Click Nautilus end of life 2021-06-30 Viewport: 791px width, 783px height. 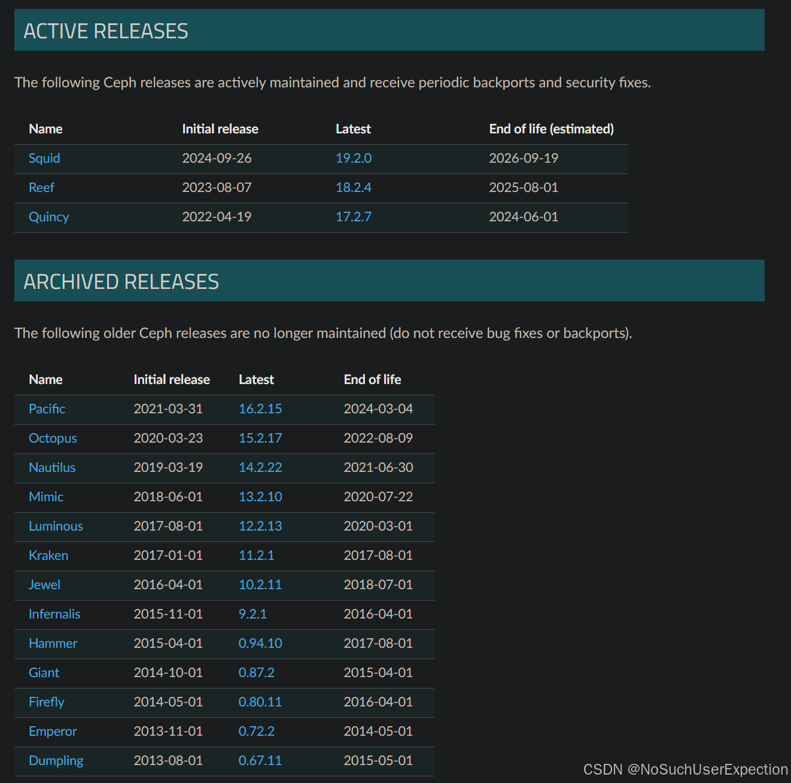coord(378,468)
